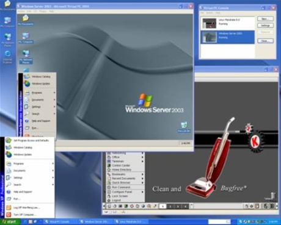Choose Run Command in the KDE menu
281x225 pixels.
pos(125,187)
